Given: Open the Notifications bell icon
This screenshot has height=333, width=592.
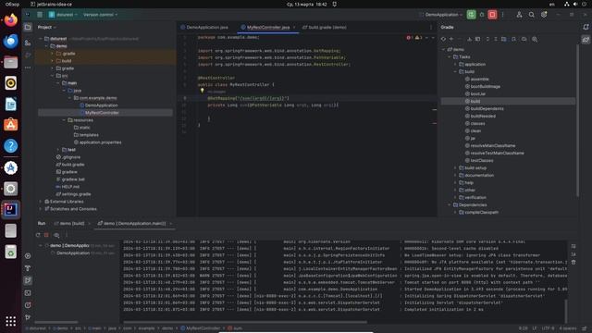Looking at the screenshot, I should 586,27.
